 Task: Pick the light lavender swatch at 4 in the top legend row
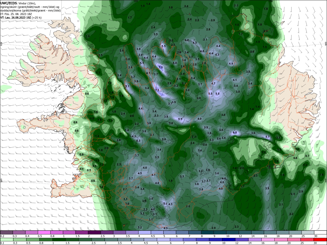point(144,232)
